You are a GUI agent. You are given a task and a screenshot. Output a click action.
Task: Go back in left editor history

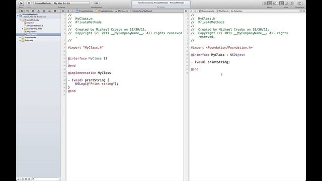pos(68,11)
